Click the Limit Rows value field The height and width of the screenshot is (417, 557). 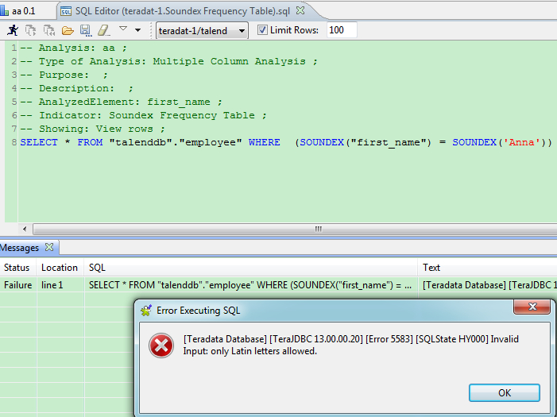coord(341,30)
